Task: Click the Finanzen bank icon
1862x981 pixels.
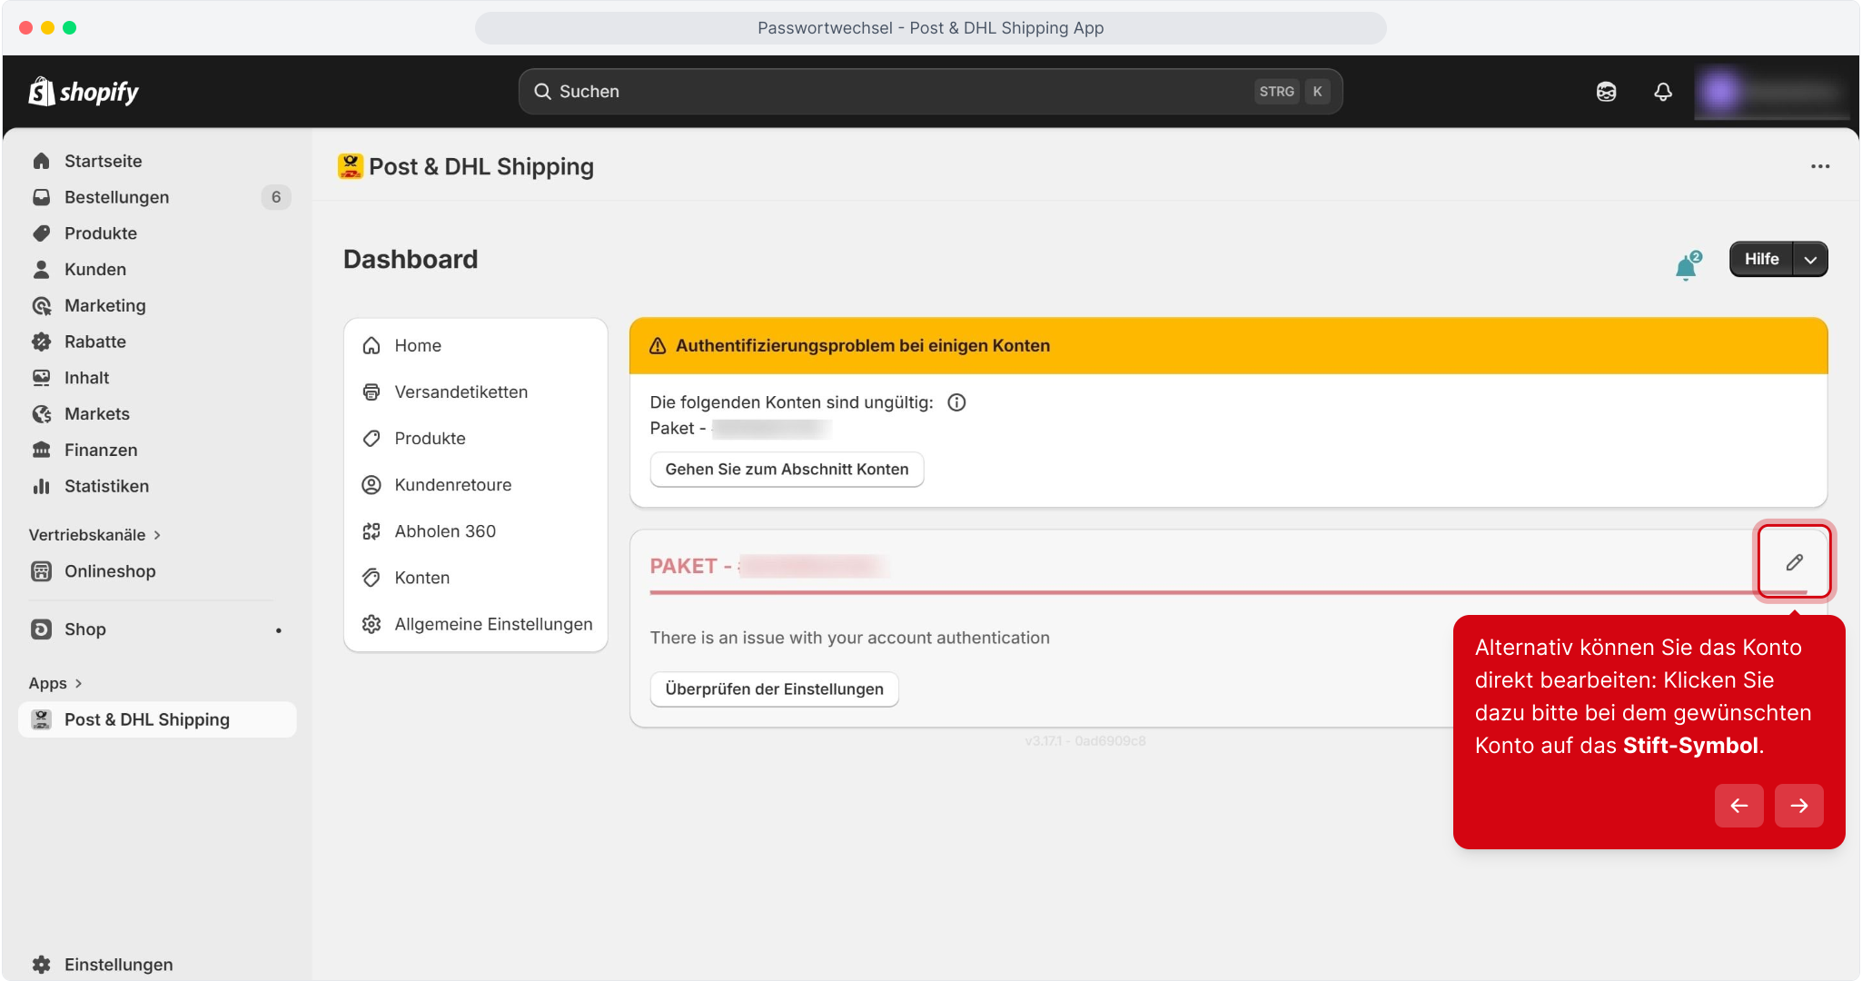Action: [x=42, y=451]
